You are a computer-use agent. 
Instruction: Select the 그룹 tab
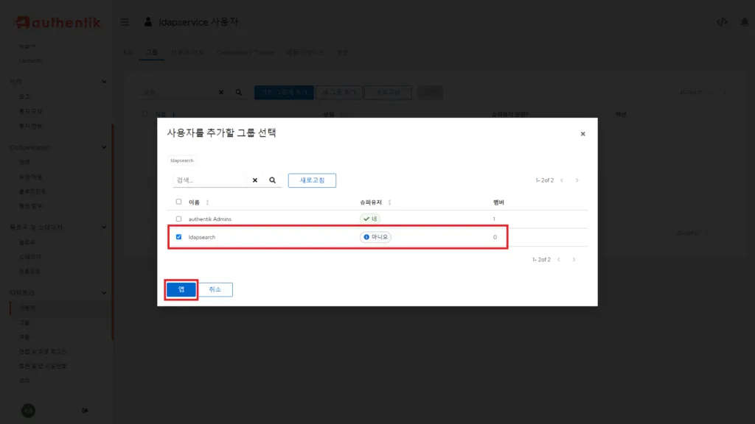(151, 52)
